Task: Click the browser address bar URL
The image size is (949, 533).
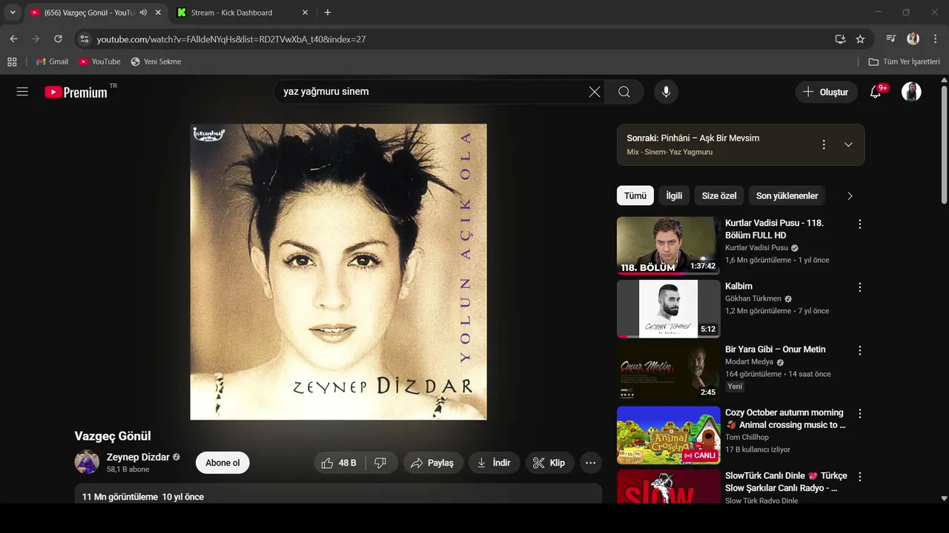Action: [231, 38]
